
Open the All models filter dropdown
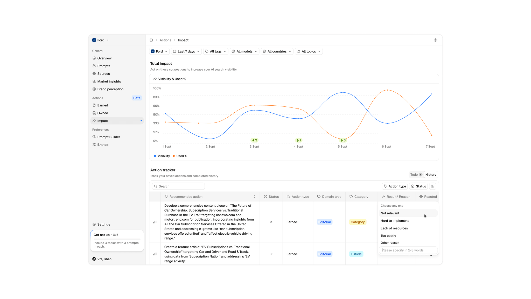pyautogui.click(x=244, y=51)
